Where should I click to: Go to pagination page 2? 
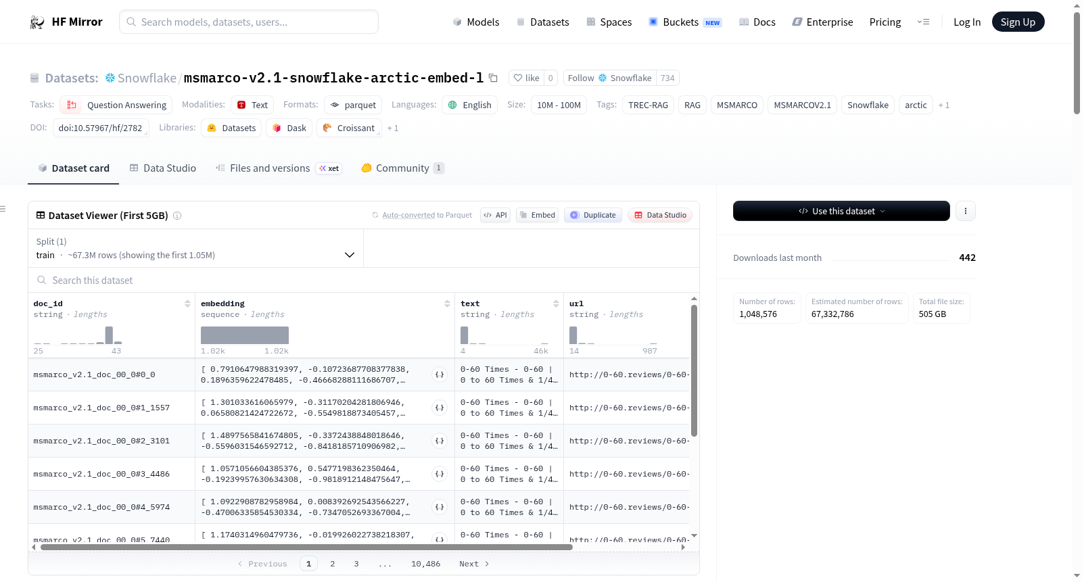tap(333, 564)
